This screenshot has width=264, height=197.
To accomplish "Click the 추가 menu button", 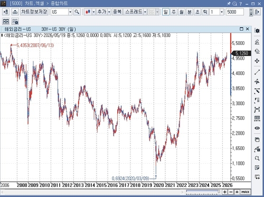I will (x=102, y=12).
